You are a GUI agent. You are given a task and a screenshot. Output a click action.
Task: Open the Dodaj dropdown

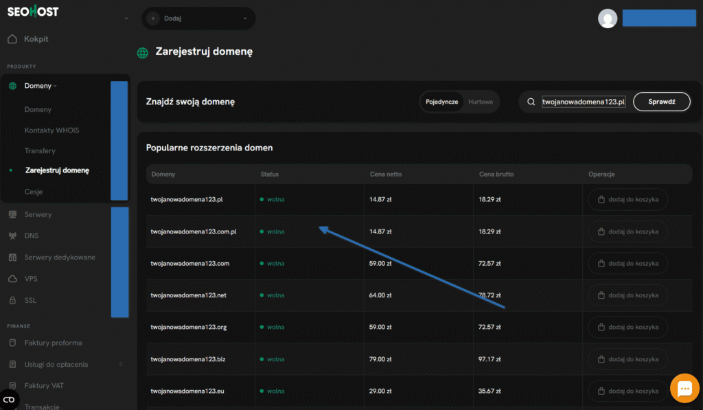point(198,19)
